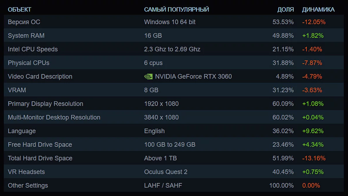Click the Total Hard Drive Space label
The width and height of the screenshot is (348, 196).
pyautogui.click(x=40, y=159)
